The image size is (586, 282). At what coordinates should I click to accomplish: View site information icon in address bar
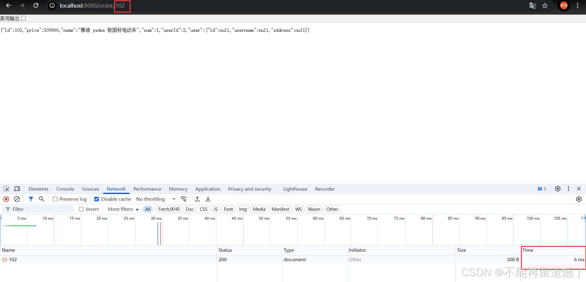[52, 5]
